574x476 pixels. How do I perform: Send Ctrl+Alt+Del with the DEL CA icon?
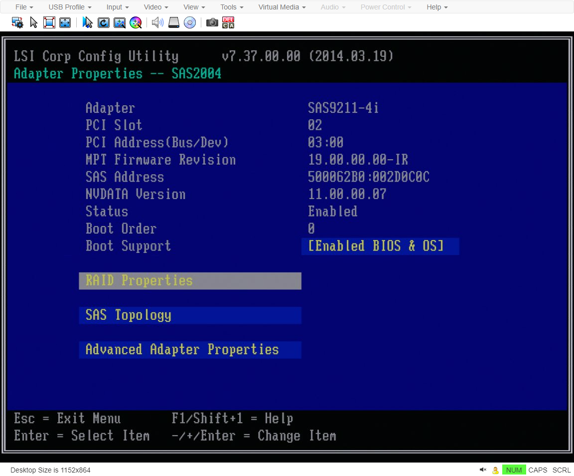coord(228,23)
